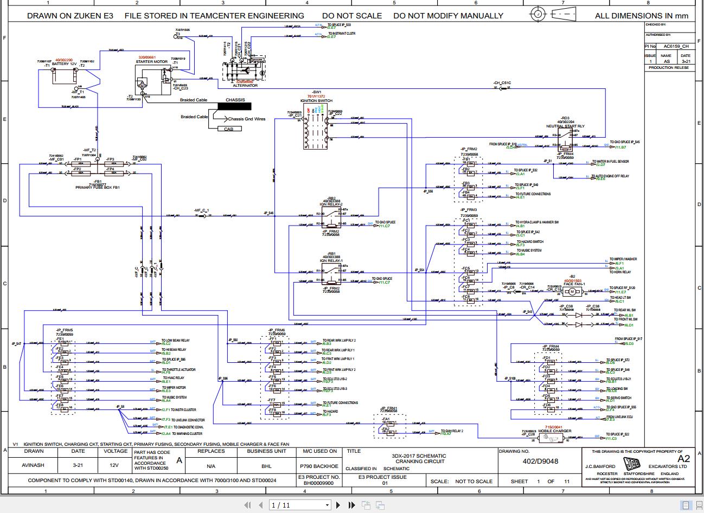
Task: Click the JCB logo in title block
Action: [x=632, y=464]
